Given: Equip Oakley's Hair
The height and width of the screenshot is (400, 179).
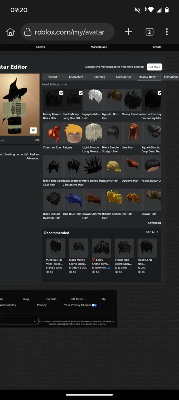Looking at the screenshot, I should 132,166.
